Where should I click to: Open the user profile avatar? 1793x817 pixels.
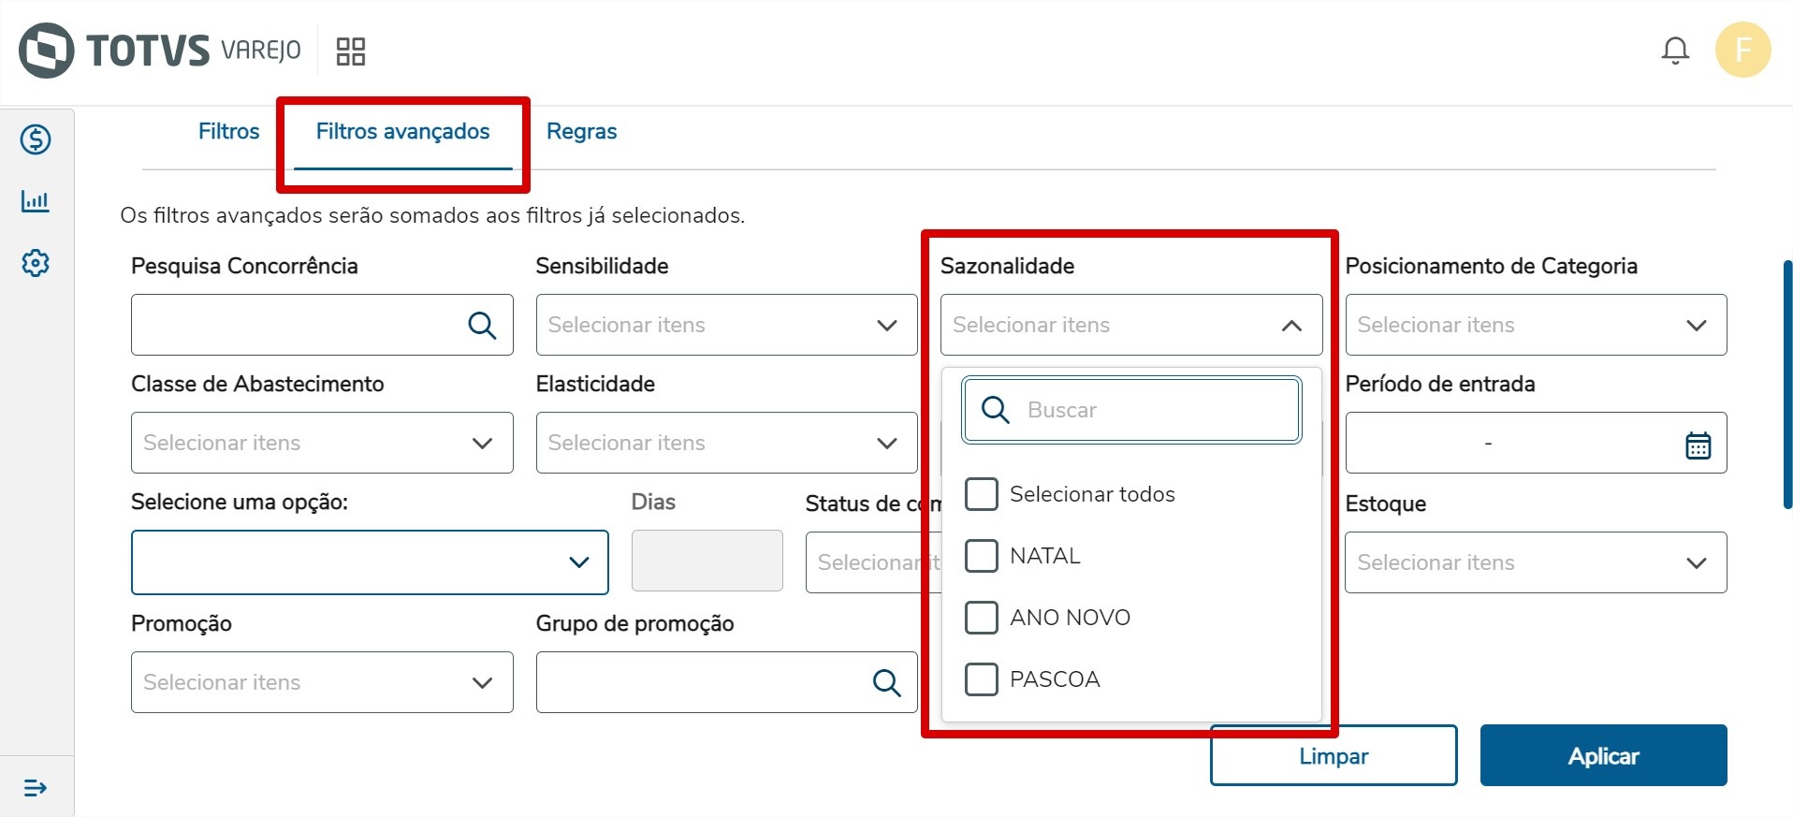[1742, 50]
